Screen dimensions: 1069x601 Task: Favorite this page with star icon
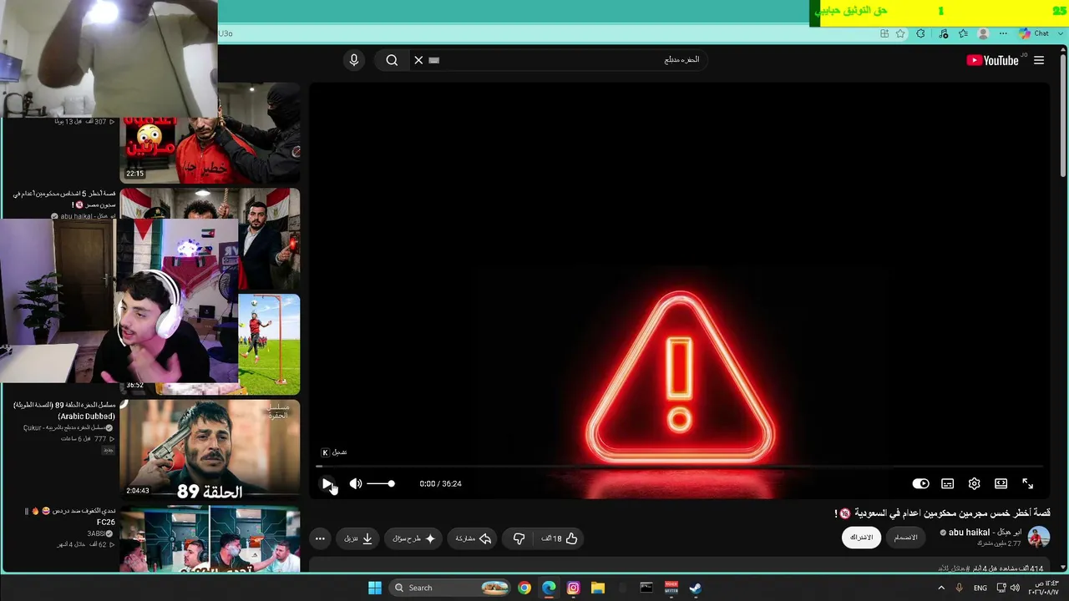(x=900, y=33)
